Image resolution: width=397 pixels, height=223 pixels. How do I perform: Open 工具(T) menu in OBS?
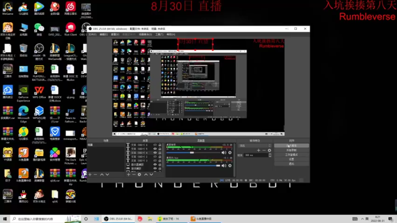pyautogui.click(x=159, y=34)
